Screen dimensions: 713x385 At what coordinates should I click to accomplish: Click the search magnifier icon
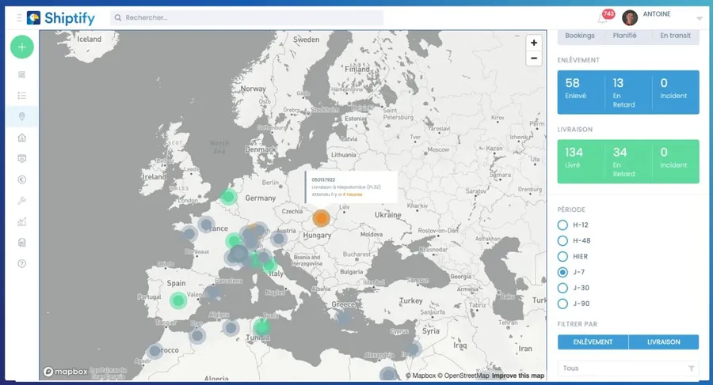point(118,17)
